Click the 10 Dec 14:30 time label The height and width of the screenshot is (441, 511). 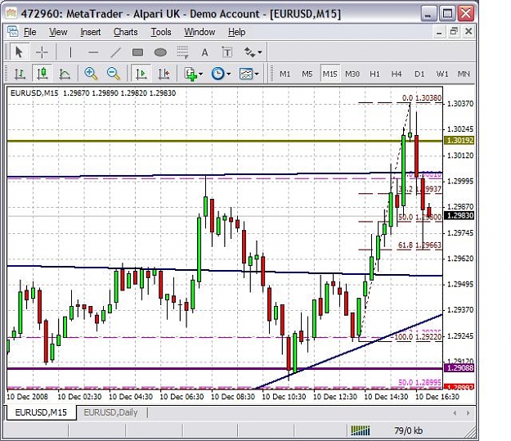[386, 397]
